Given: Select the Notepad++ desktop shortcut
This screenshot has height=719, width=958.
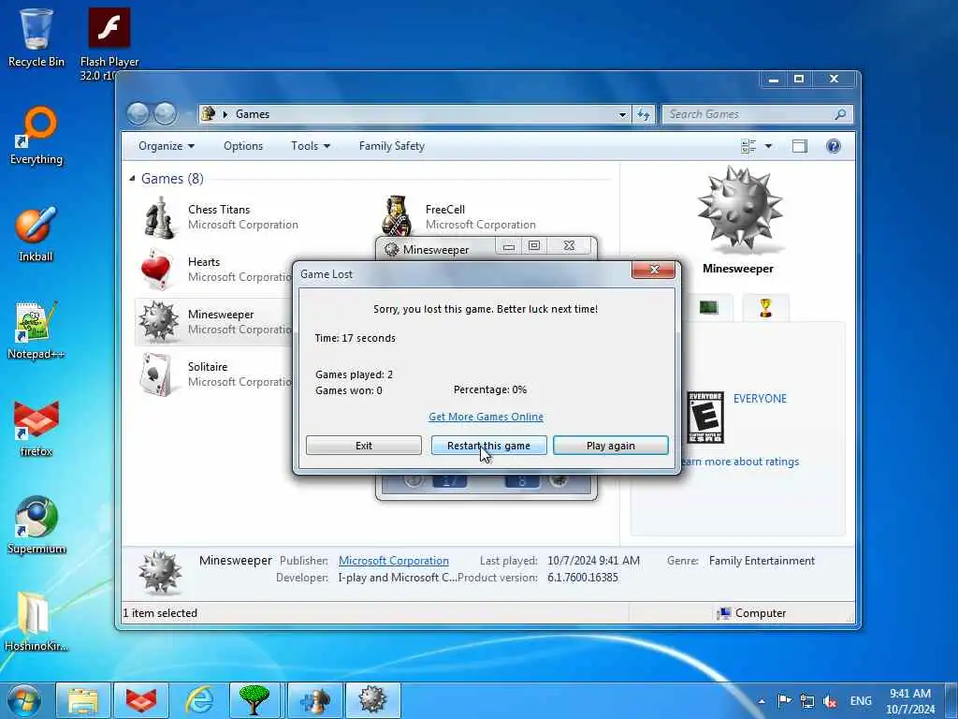Looking at the screenshot, I should 36,330.
